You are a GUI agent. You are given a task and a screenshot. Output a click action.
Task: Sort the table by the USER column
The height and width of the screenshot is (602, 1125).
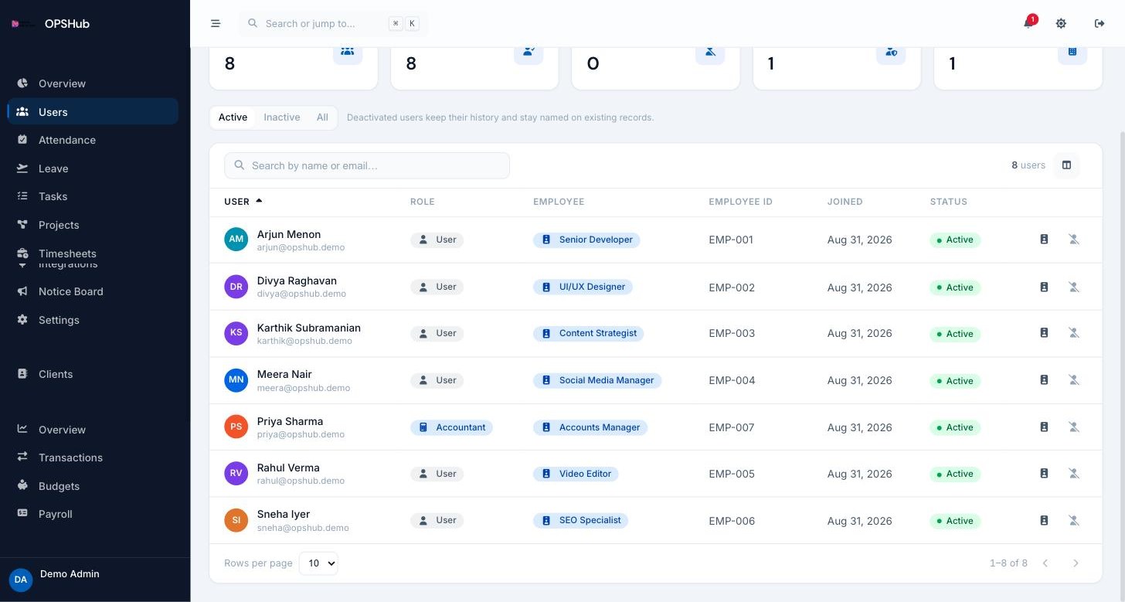click(243, 202)
